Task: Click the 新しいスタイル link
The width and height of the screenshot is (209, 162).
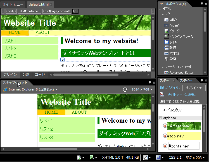Action: [x=170, y=88]
